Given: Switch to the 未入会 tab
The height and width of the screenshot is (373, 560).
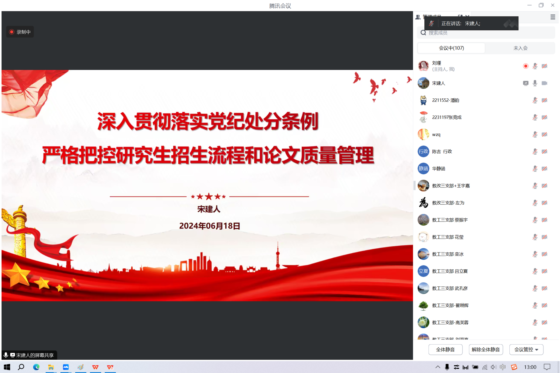Looking at the screenshot, I should pos(520,48).
